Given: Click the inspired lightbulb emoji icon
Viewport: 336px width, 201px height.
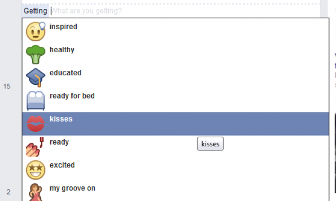Looking at the screenshot, I should 36,31.
